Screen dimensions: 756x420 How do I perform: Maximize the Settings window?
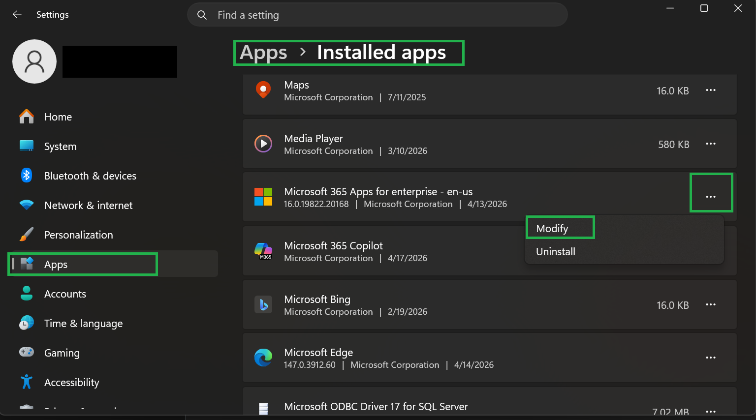click(704, 8)
